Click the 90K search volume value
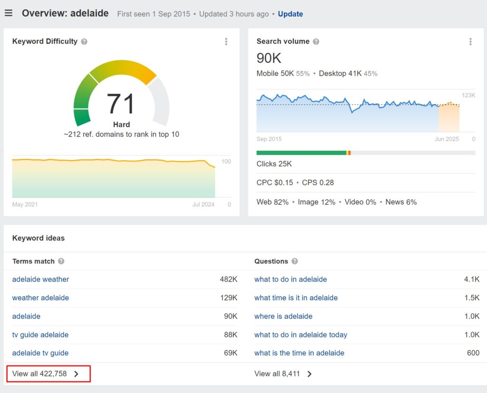Screen dimensions: 487x393 tap(269, 58)
